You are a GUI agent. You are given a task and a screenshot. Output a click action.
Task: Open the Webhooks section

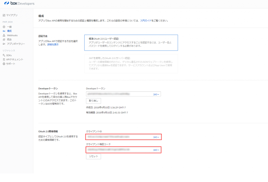(x=12, y=35)
